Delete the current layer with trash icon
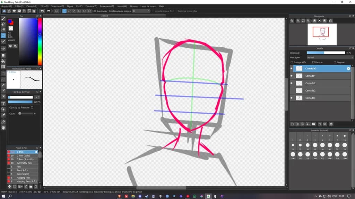 331,124
